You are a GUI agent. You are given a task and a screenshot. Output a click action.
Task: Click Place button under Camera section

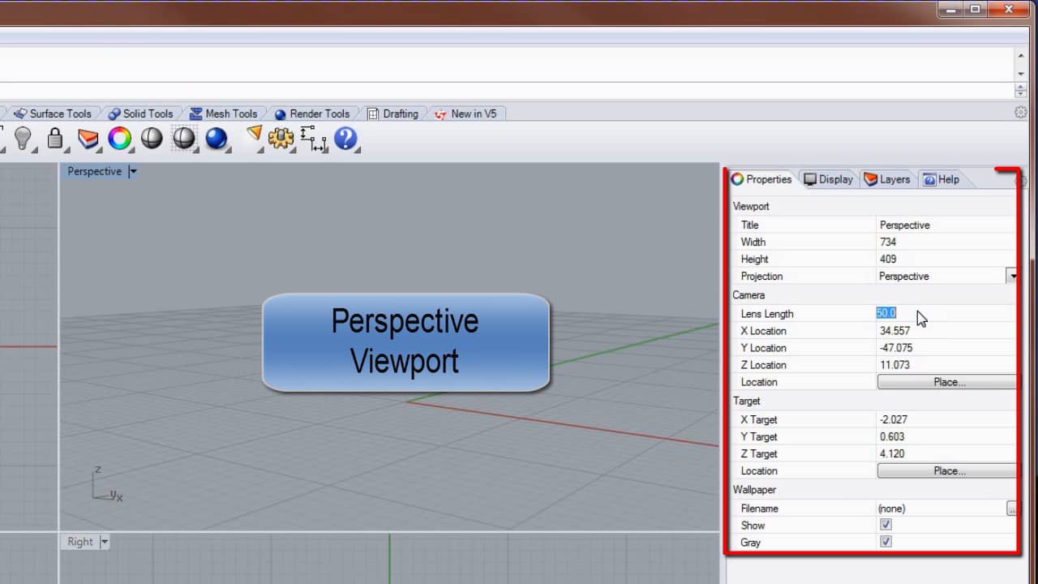946,382
